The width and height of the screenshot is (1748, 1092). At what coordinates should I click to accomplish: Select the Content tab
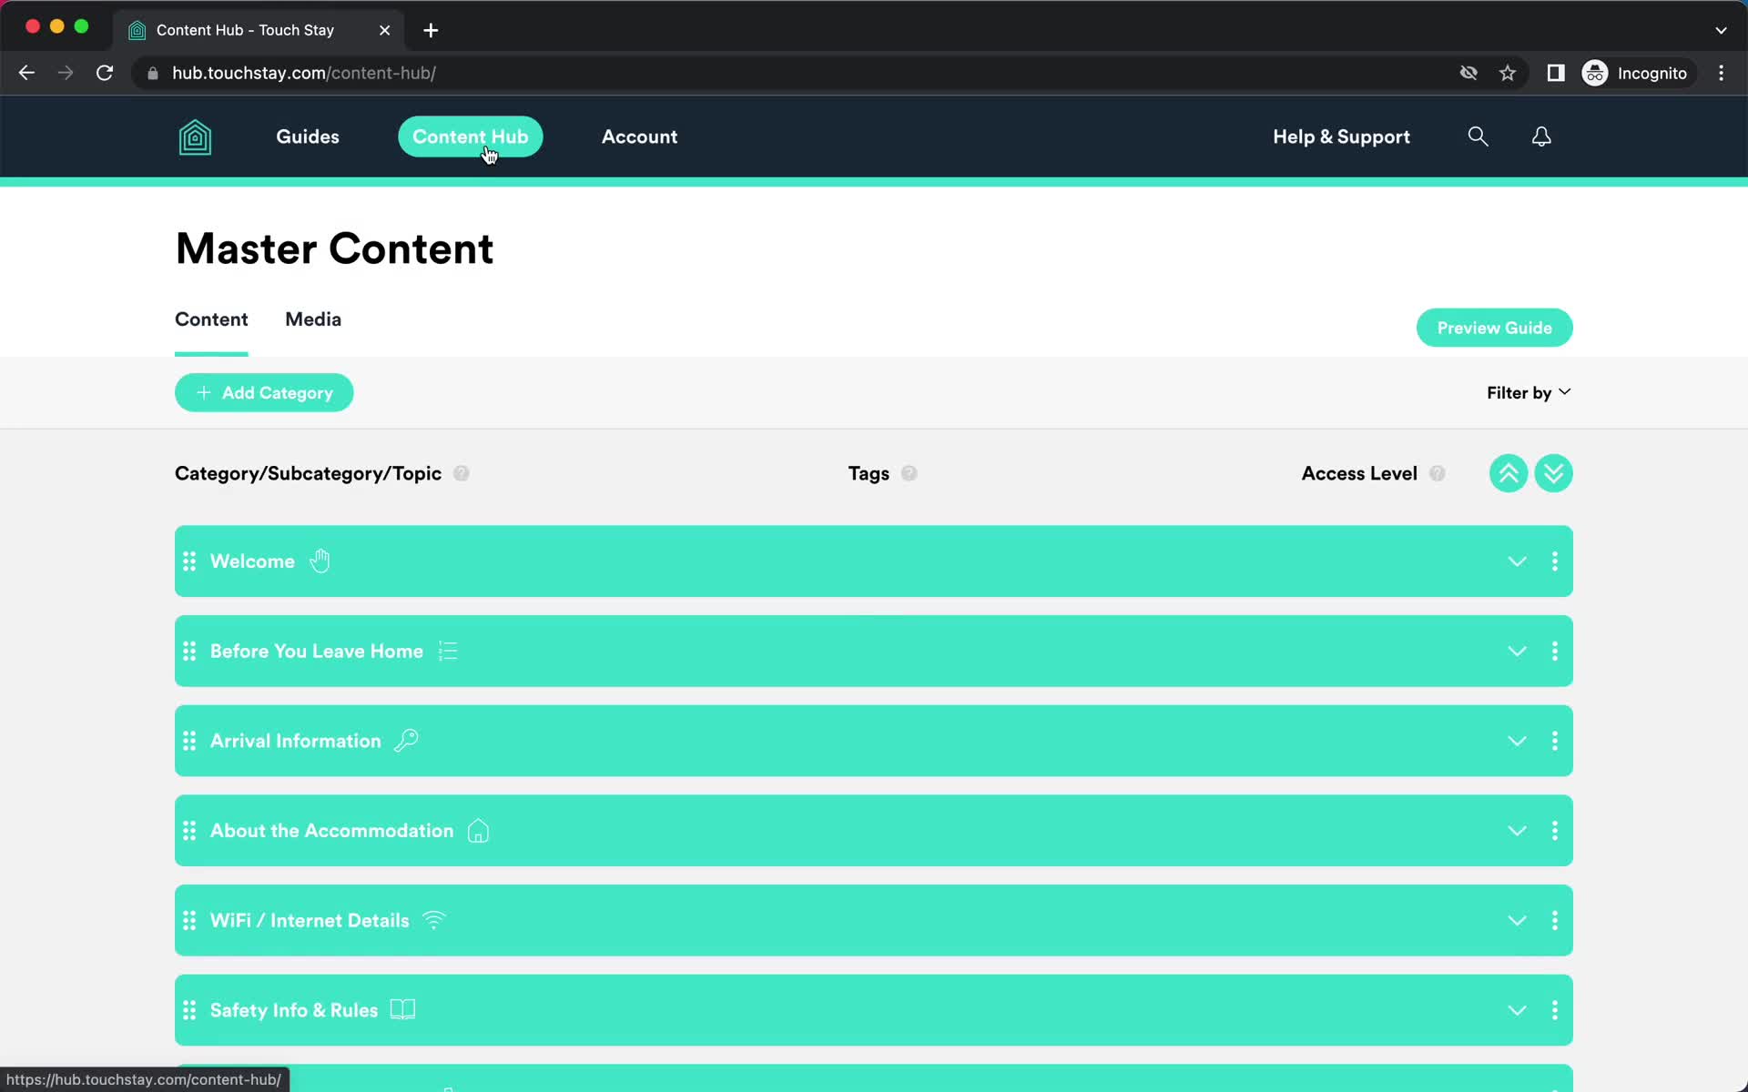(x=210, y=319)
